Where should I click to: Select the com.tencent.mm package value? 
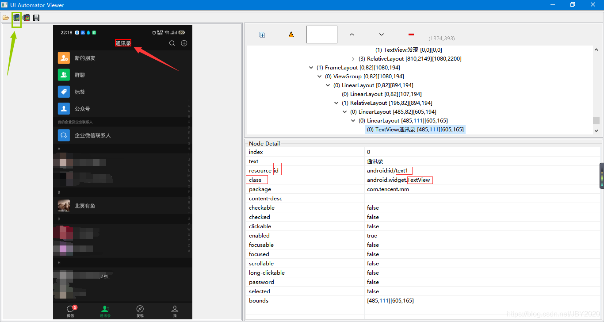pyautogui.click(x=388, y=189)
